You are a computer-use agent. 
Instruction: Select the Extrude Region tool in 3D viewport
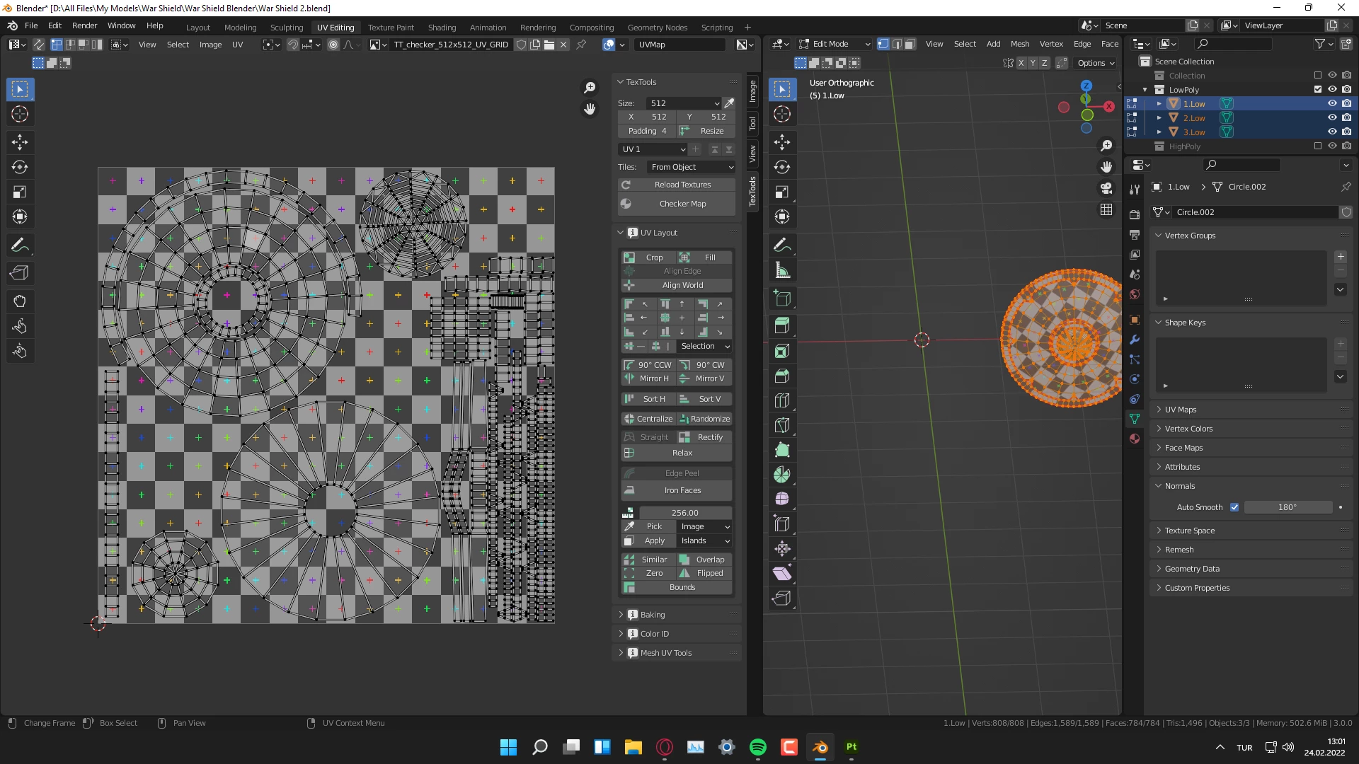(x=782, y=325)
